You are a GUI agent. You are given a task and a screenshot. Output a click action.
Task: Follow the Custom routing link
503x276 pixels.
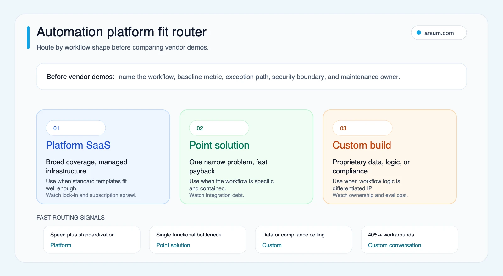272,245
